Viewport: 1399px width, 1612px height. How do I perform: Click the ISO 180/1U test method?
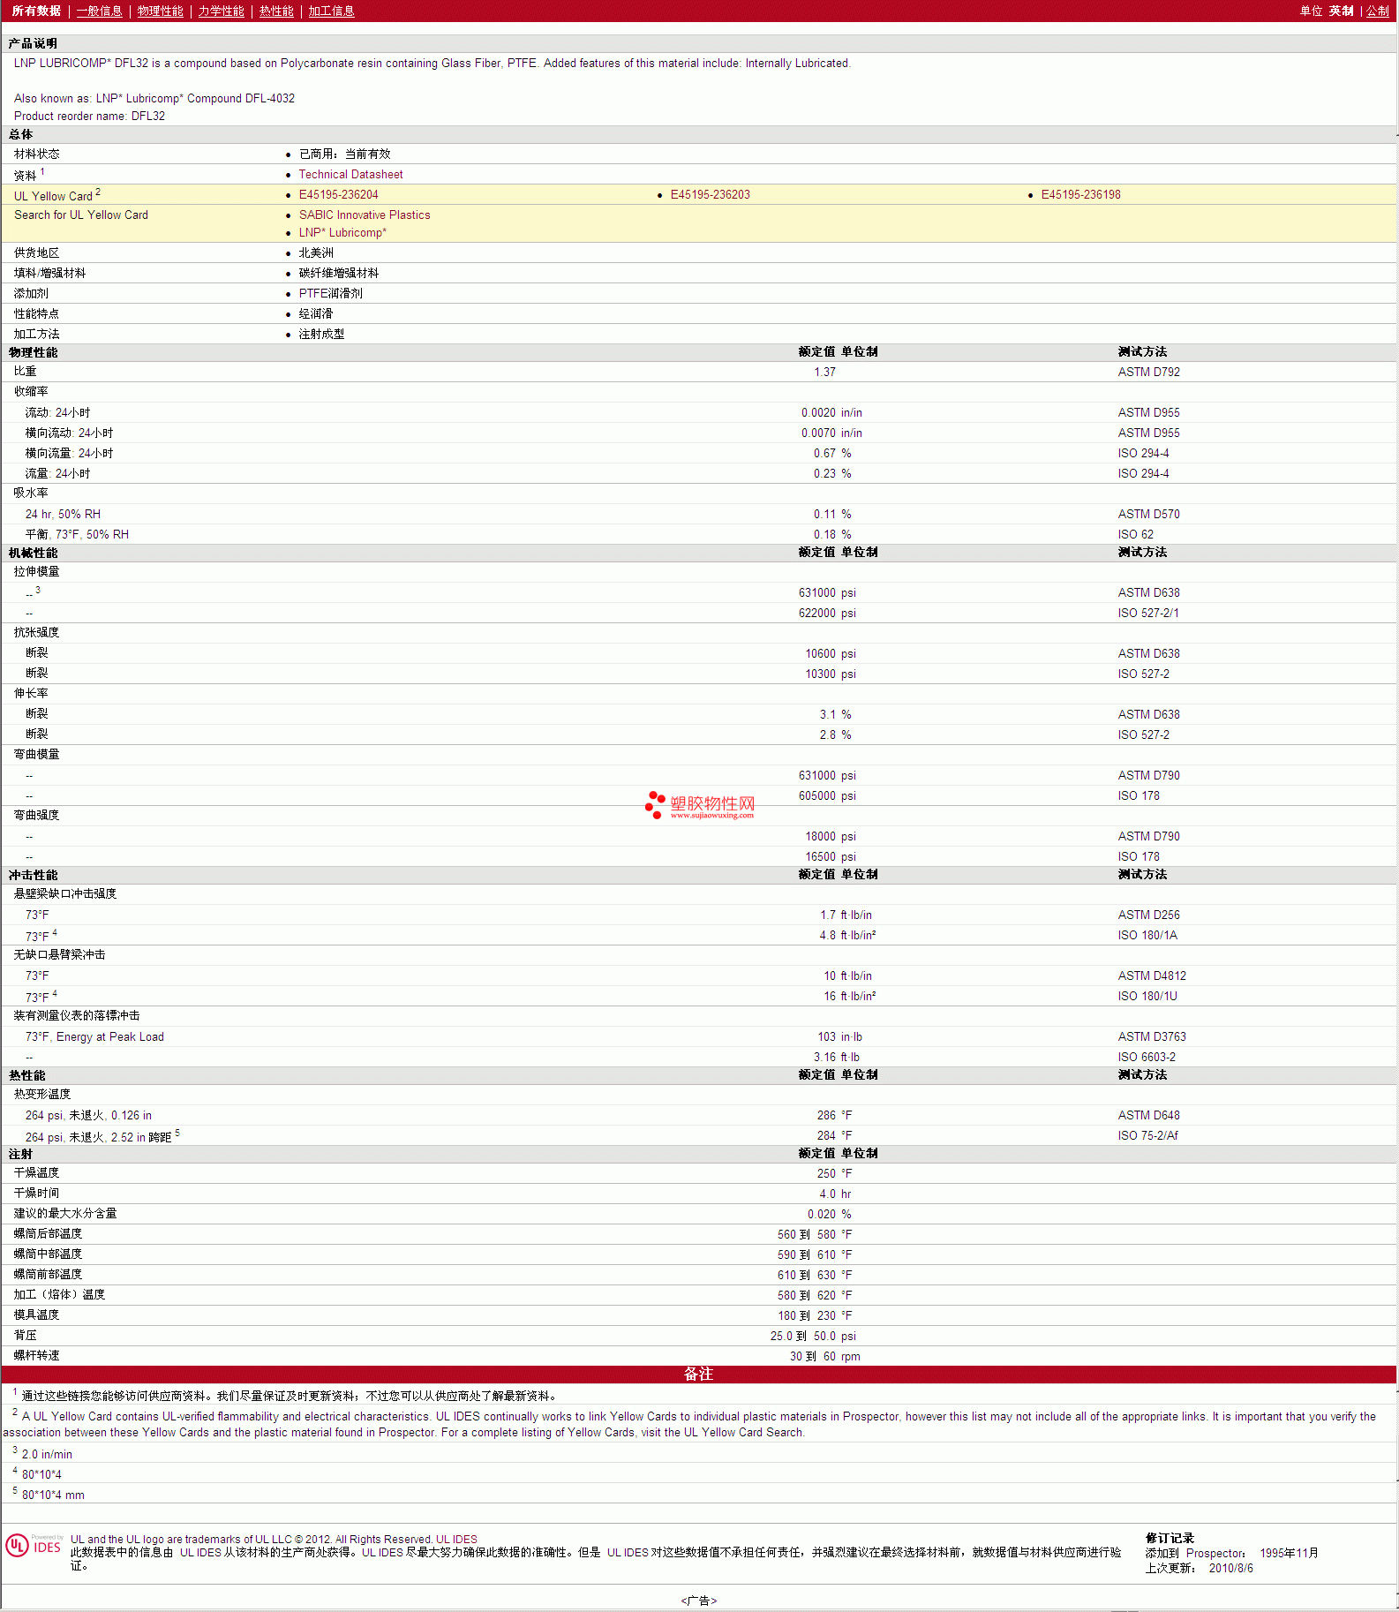click(x=1147, y=997)
